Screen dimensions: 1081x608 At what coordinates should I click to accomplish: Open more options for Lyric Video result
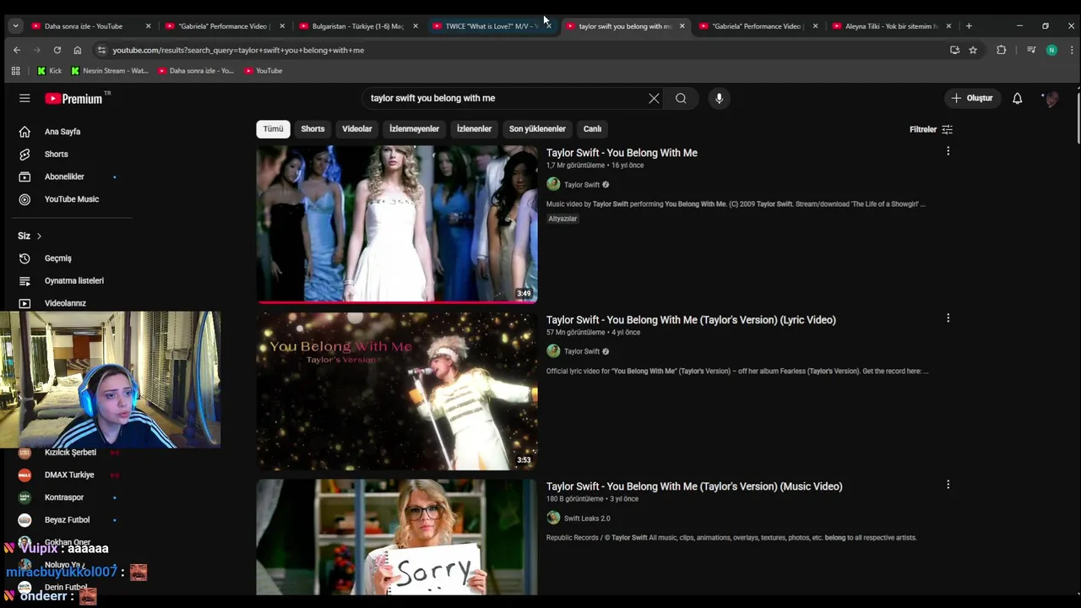948,318
